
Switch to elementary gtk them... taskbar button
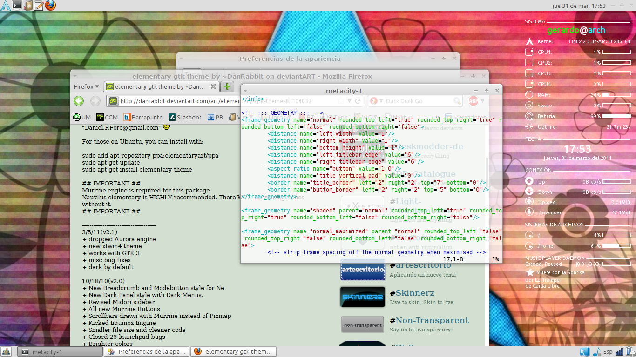(x=234, y=352)
